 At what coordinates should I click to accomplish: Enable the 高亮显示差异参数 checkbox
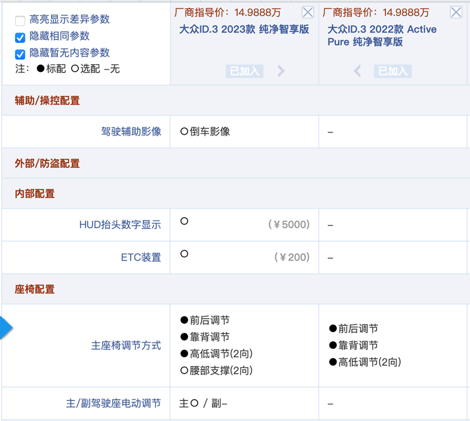point(20,21)
